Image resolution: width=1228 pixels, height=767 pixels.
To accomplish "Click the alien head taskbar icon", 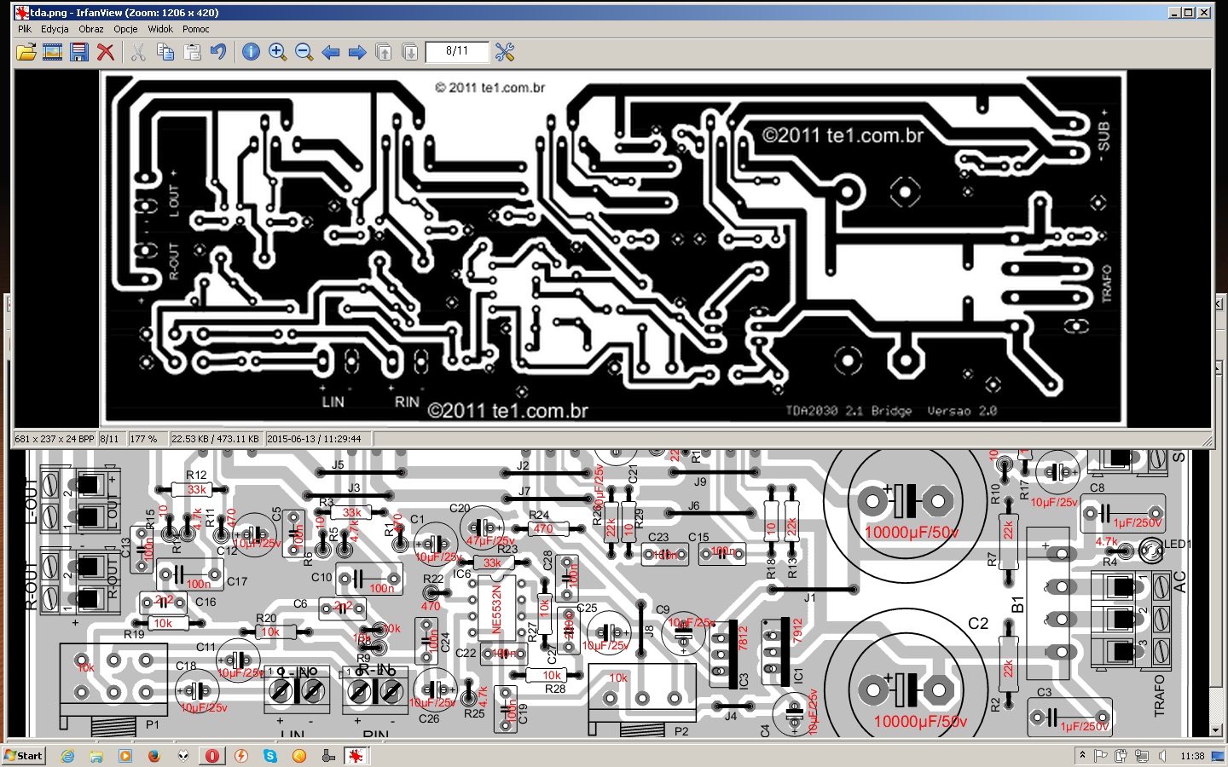I will point(183,756).
